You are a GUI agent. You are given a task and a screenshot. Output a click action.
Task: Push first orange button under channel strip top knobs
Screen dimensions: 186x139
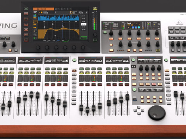(111, 39)
